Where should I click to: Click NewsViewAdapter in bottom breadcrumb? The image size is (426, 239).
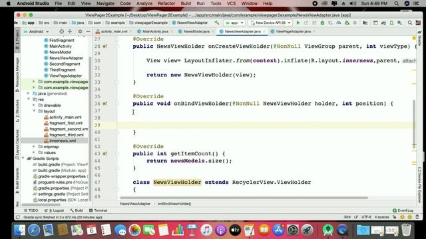135,204
